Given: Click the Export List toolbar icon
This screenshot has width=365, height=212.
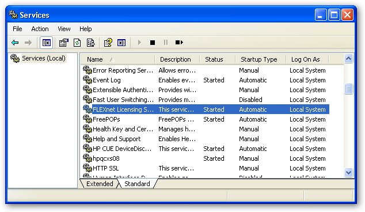Looking at the screenshot, I should pos(90,43).
